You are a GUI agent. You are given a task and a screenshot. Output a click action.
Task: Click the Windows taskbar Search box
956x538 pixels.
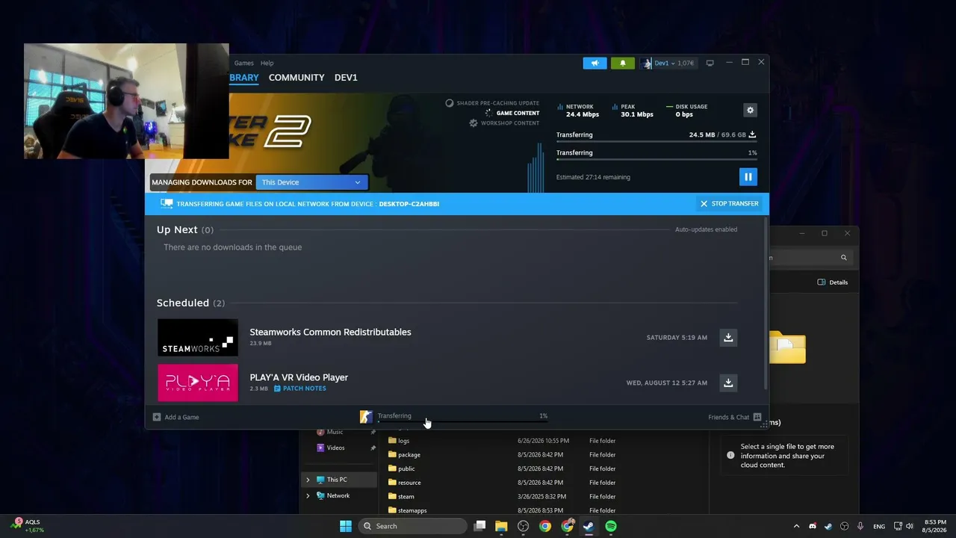point(413,526)
